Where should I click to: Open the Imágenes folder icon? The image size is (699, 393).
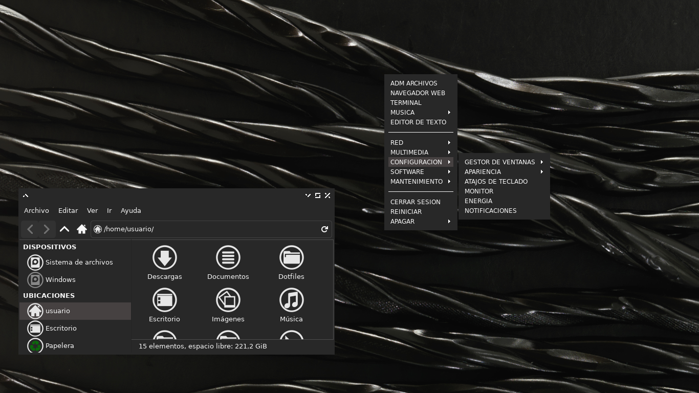coord(228,300)
